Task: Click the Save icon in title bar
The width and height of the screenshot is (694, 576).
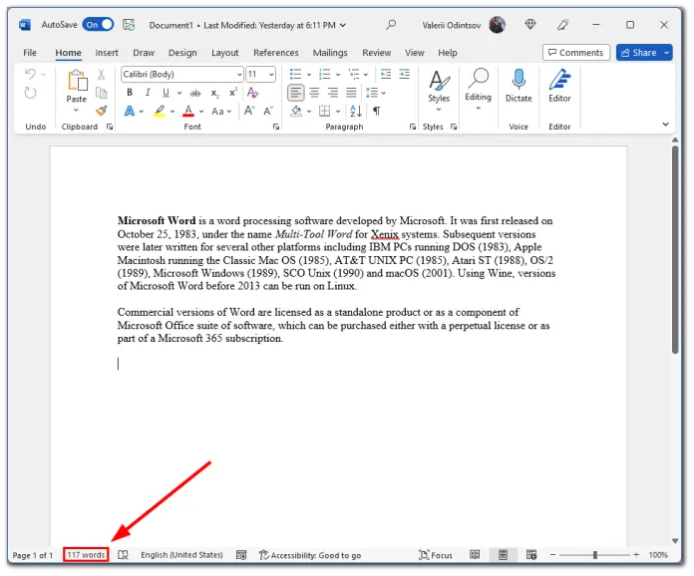Action: (129, 25)
